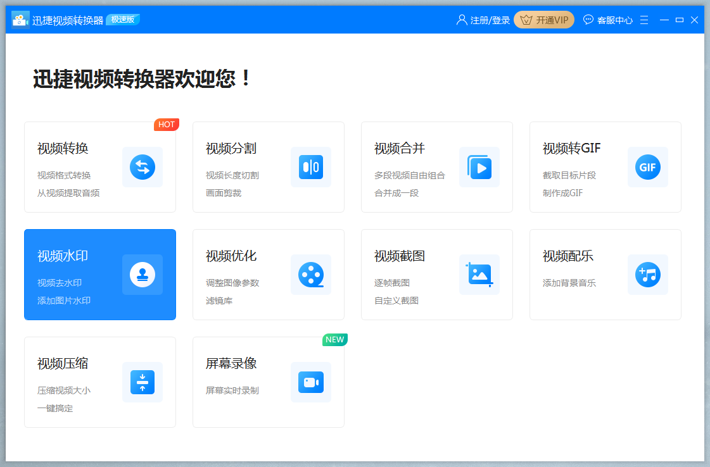Open the hamburger menu in the title bar
The width and height of the screenshot is (710, 467).
[x=644, y=20]
